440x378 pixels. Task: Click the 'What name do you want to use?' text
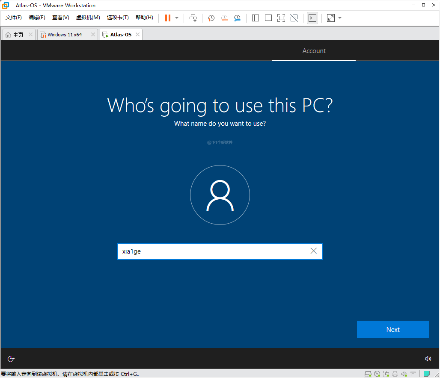[220, 124]
